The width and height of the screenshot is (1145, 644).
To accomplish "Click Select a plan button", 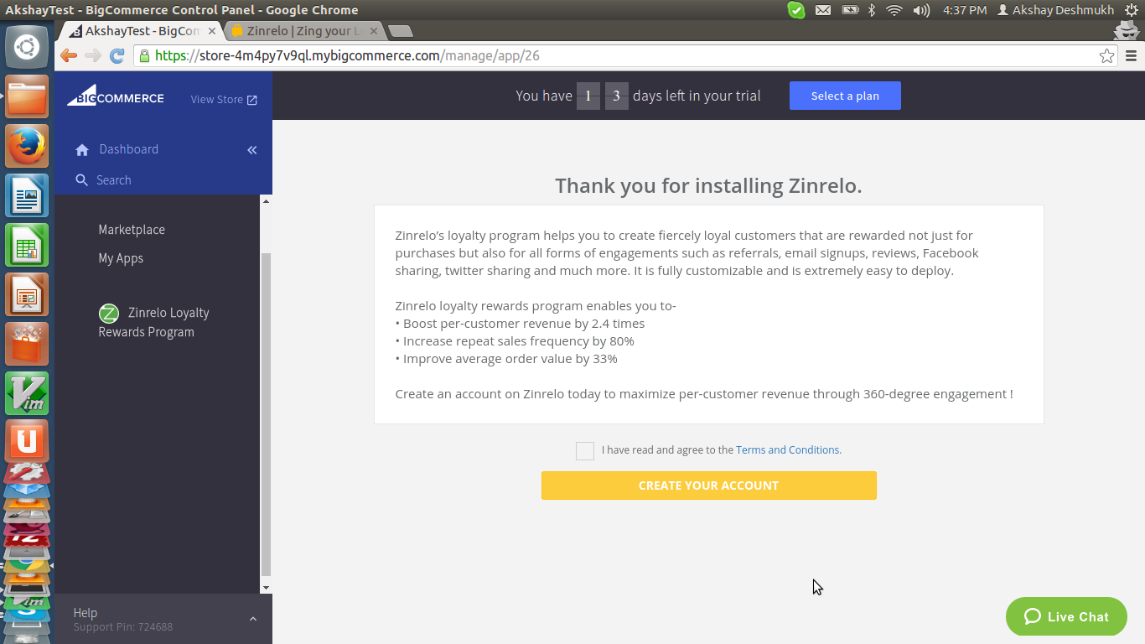I will pyautogui.click(x=845, y=96).
